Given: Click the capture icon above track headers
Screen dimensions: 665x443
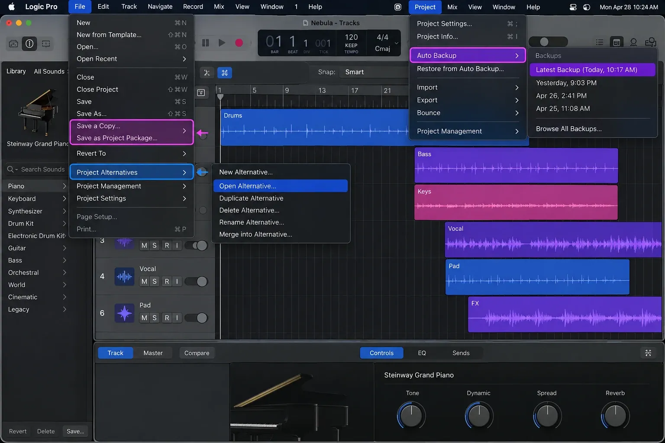Looking at the screenshot, I should pos(201,92).
